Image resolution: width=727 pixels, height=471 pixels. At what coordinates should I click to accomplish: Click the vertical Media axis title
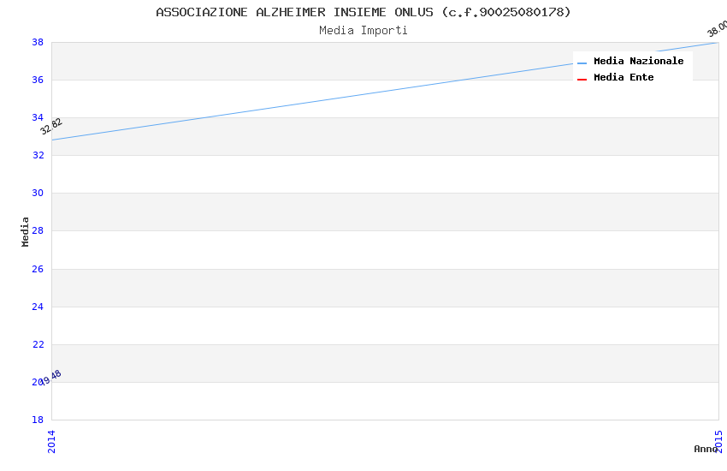coord(25,231)
